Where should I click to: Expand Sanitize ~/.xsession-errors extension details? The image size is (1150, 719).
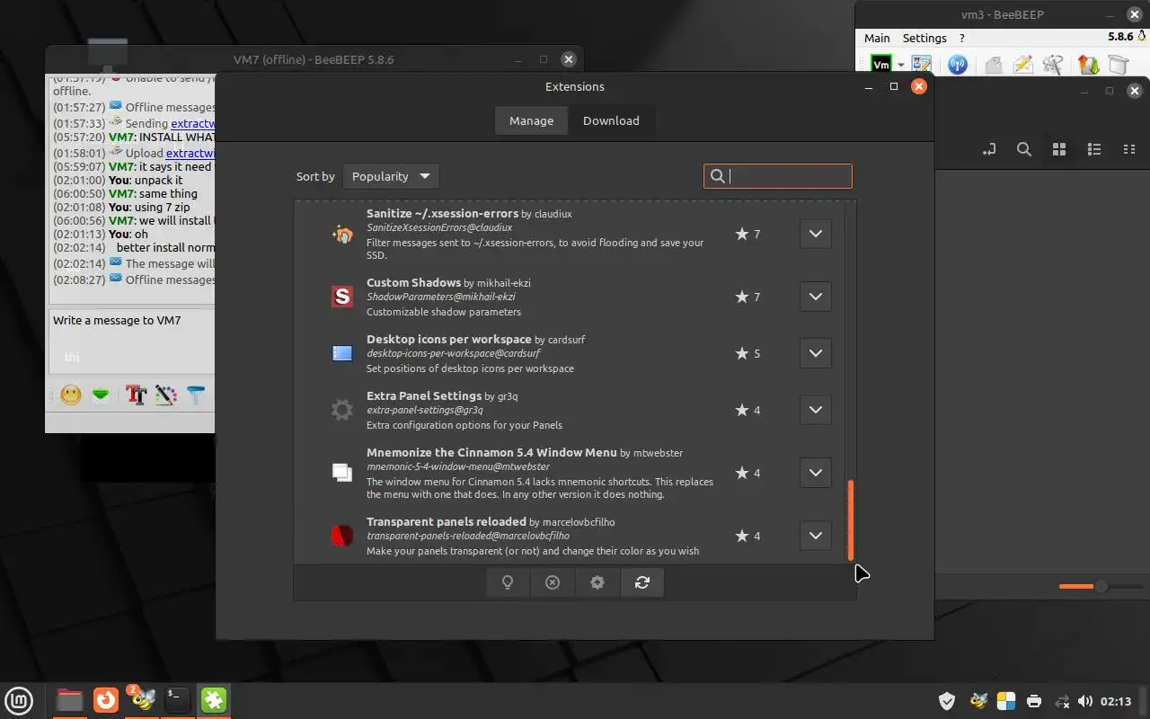tap(815, 234)
